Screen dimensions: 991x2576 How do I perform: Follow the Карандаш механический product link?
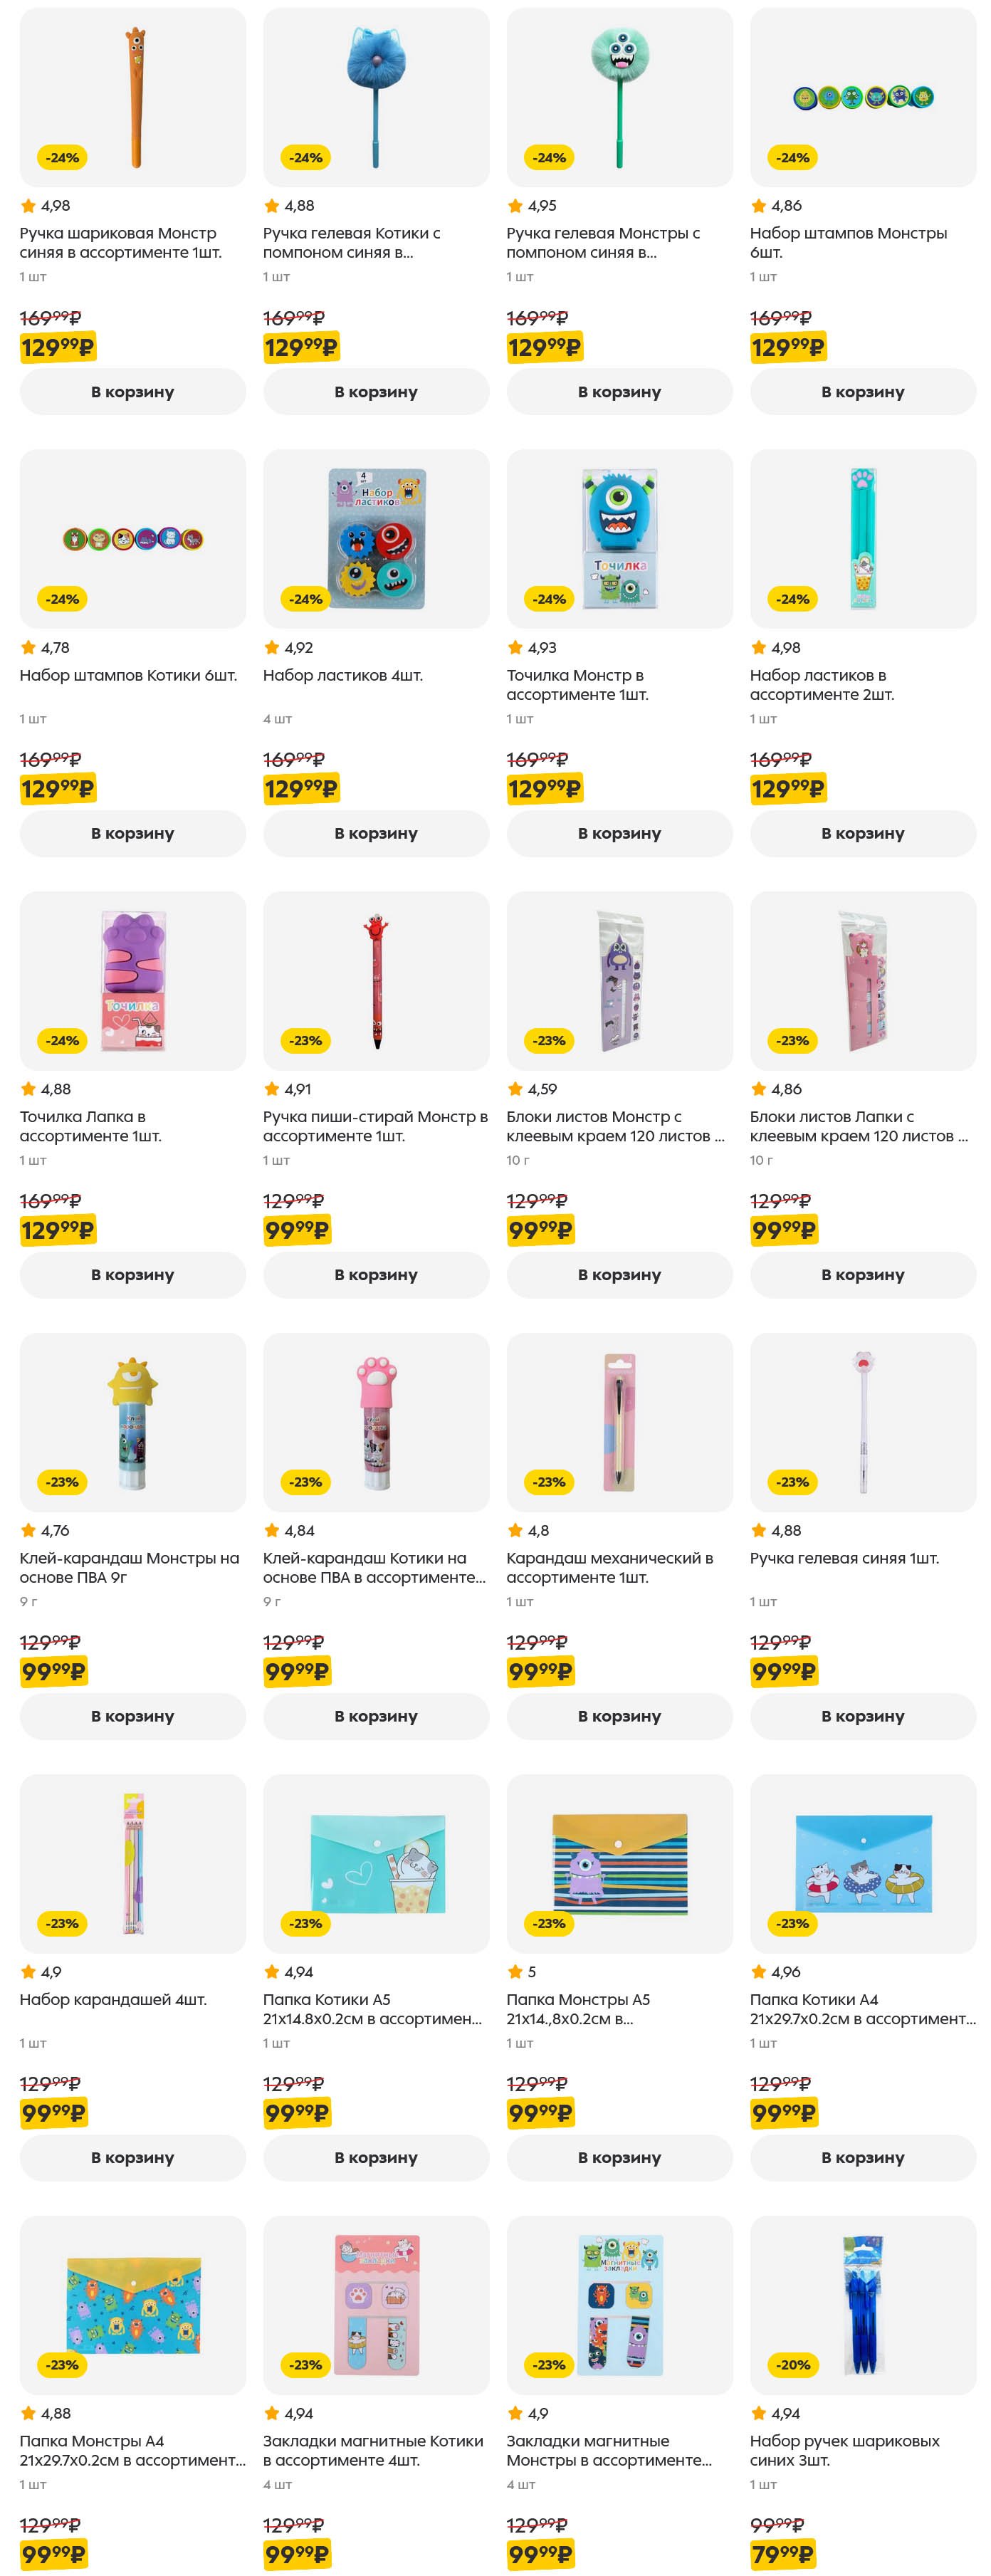[609, 1567]
